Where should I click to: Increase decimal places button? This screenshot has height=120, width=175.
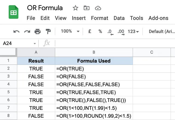tap(121, 32)
